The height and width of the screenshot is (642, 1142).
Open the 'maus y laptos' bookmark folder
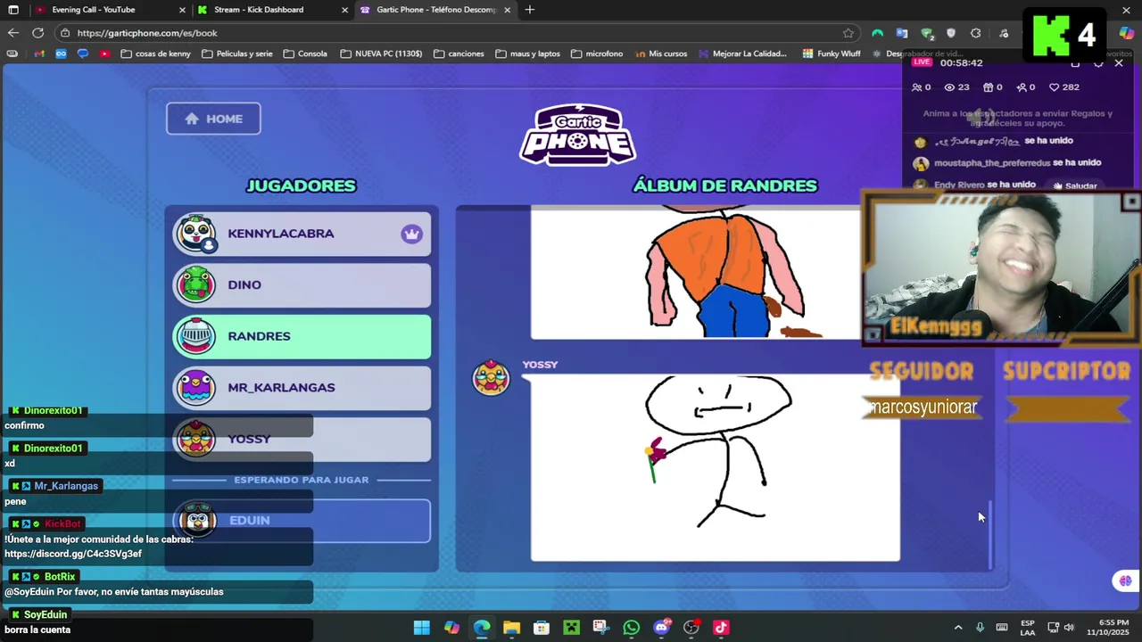[x=527, y=53]
